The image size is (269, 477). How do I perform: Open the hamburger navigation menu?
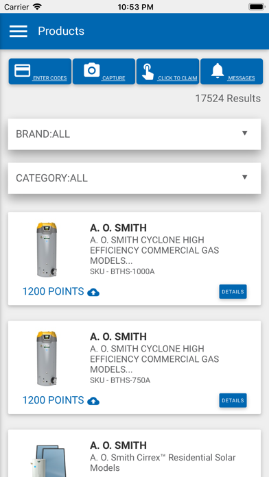19,31
